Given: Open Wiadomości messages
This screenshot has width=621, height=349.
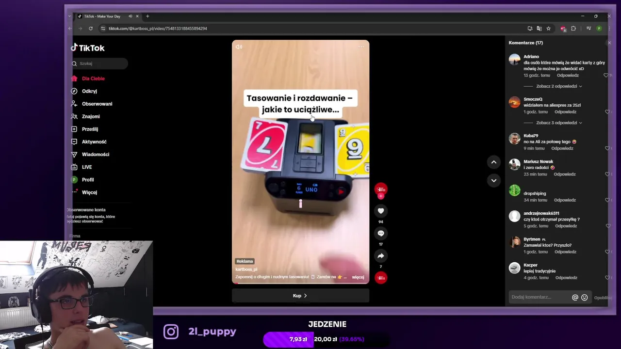Looking at the screenshot, I should (95, 154).
